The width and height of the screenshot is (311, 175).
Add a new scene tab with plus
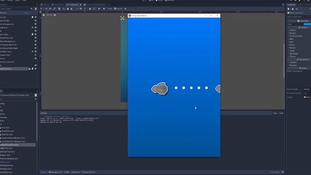pos(109,4)
